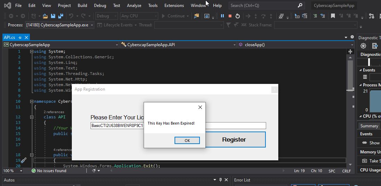381x186 pixels.
Task: Click the screwdriver quick action icon
Action: coord(24,160)
